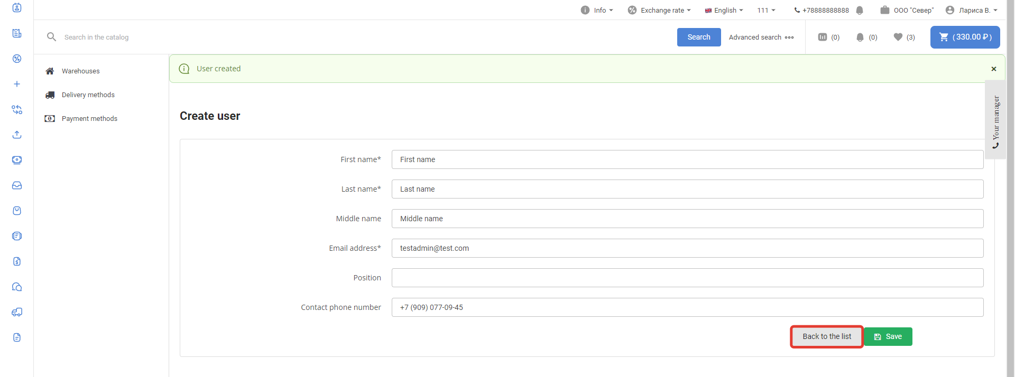Click the plus icon in left sidebar
This screenshot has width=1015, height=377.
pos(17,84)
